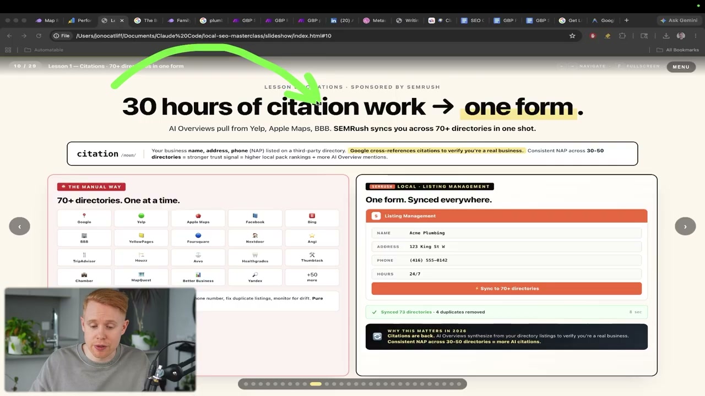Click the Address field 123 King St W
The width and height of the screenshot is (705, 396).
(x=507, y=247)
